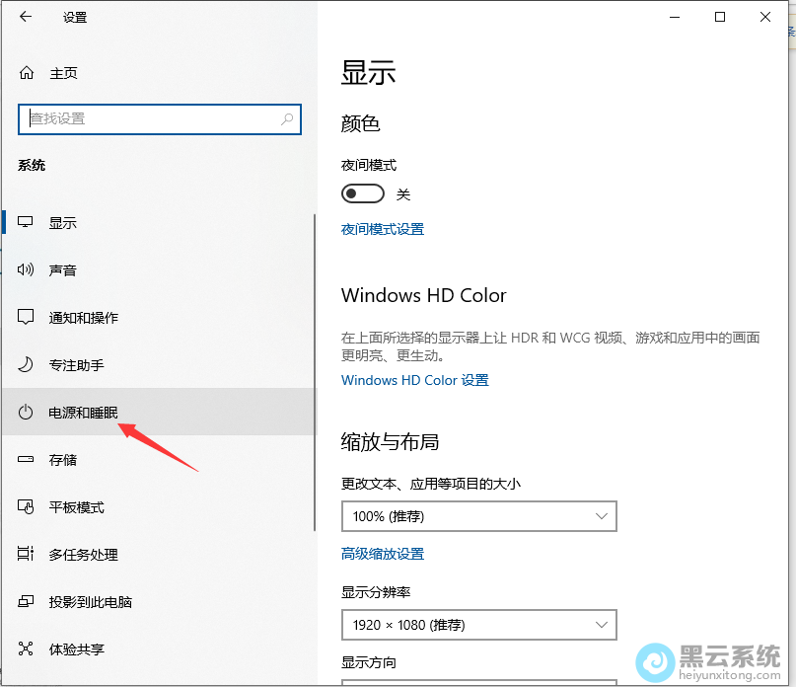The image size is (796, 687).
Task: Expand the 100% (推荐) scaling dropdown
Action: 478,516
